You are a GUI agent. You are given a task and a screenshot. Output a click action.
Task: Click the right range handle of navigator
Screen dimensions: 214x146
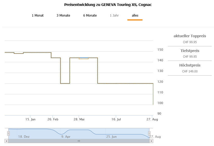(149, 133)
